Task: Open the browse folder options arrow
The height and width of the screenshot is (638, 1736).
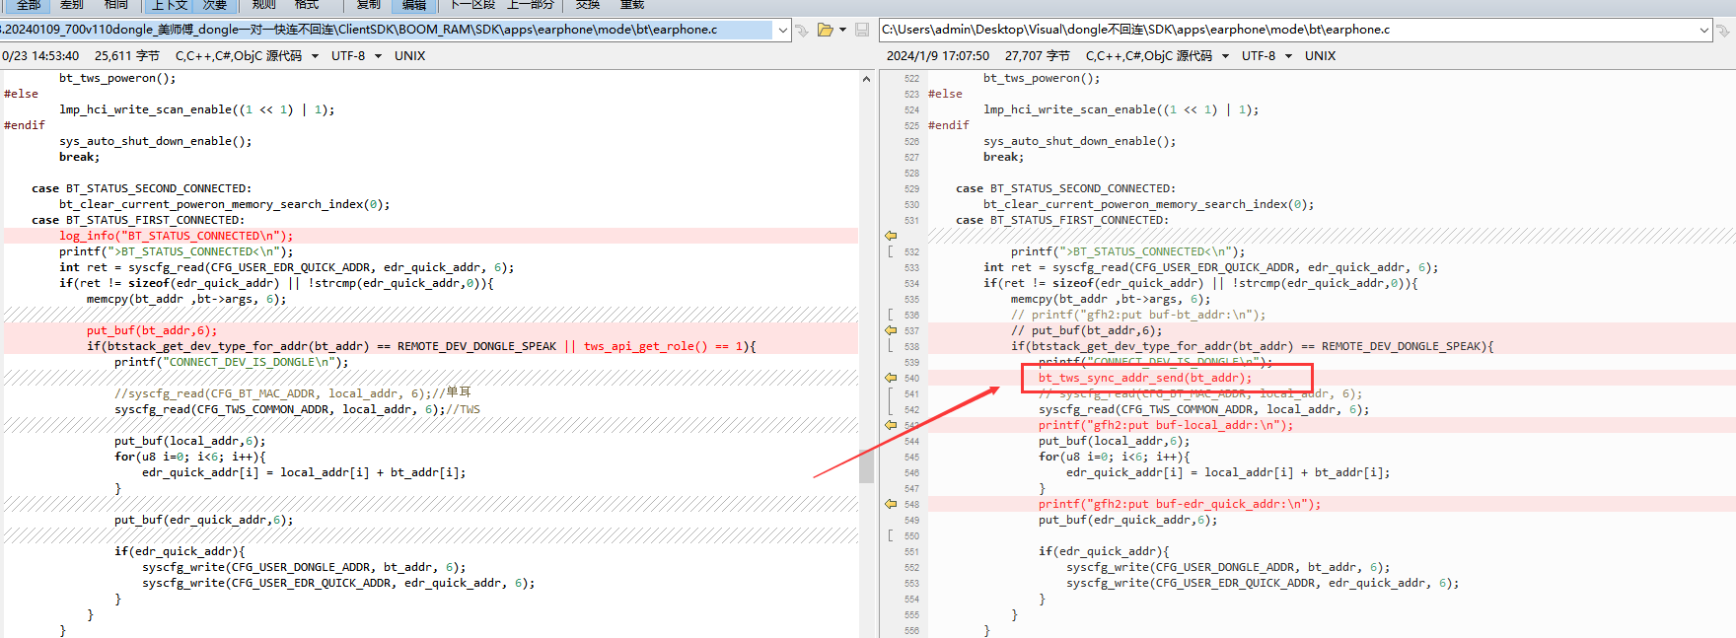Action: (842, 30)
